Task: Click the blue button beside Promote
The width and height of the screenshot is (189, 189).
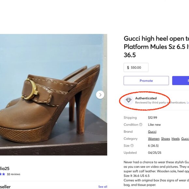Action: click(x=181, y=80)
